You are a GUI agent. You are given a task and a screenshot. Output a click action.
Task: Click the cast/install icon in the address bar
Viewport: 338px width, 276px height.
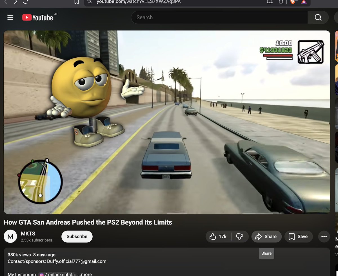(x=270, y=2)
